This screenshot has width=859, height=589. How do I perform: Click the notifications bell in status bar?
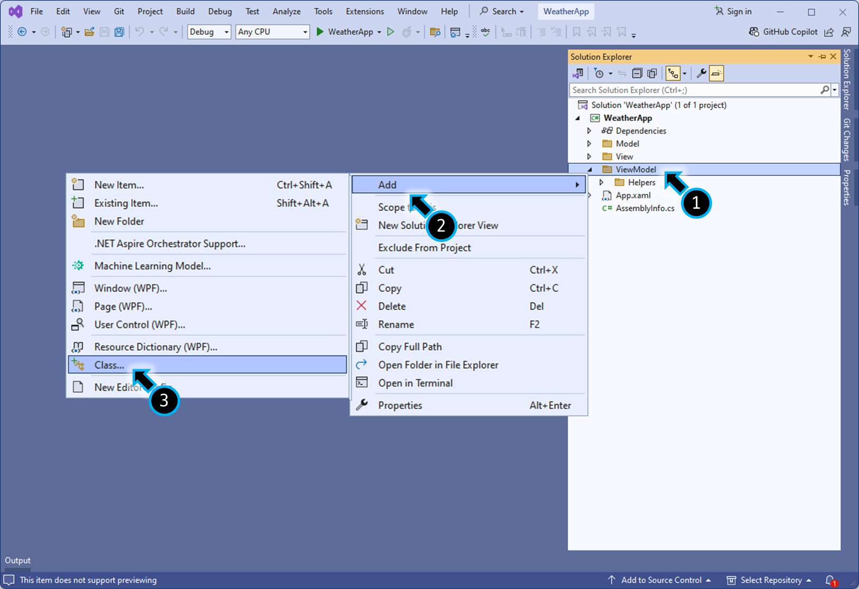(x=830, y=580)
